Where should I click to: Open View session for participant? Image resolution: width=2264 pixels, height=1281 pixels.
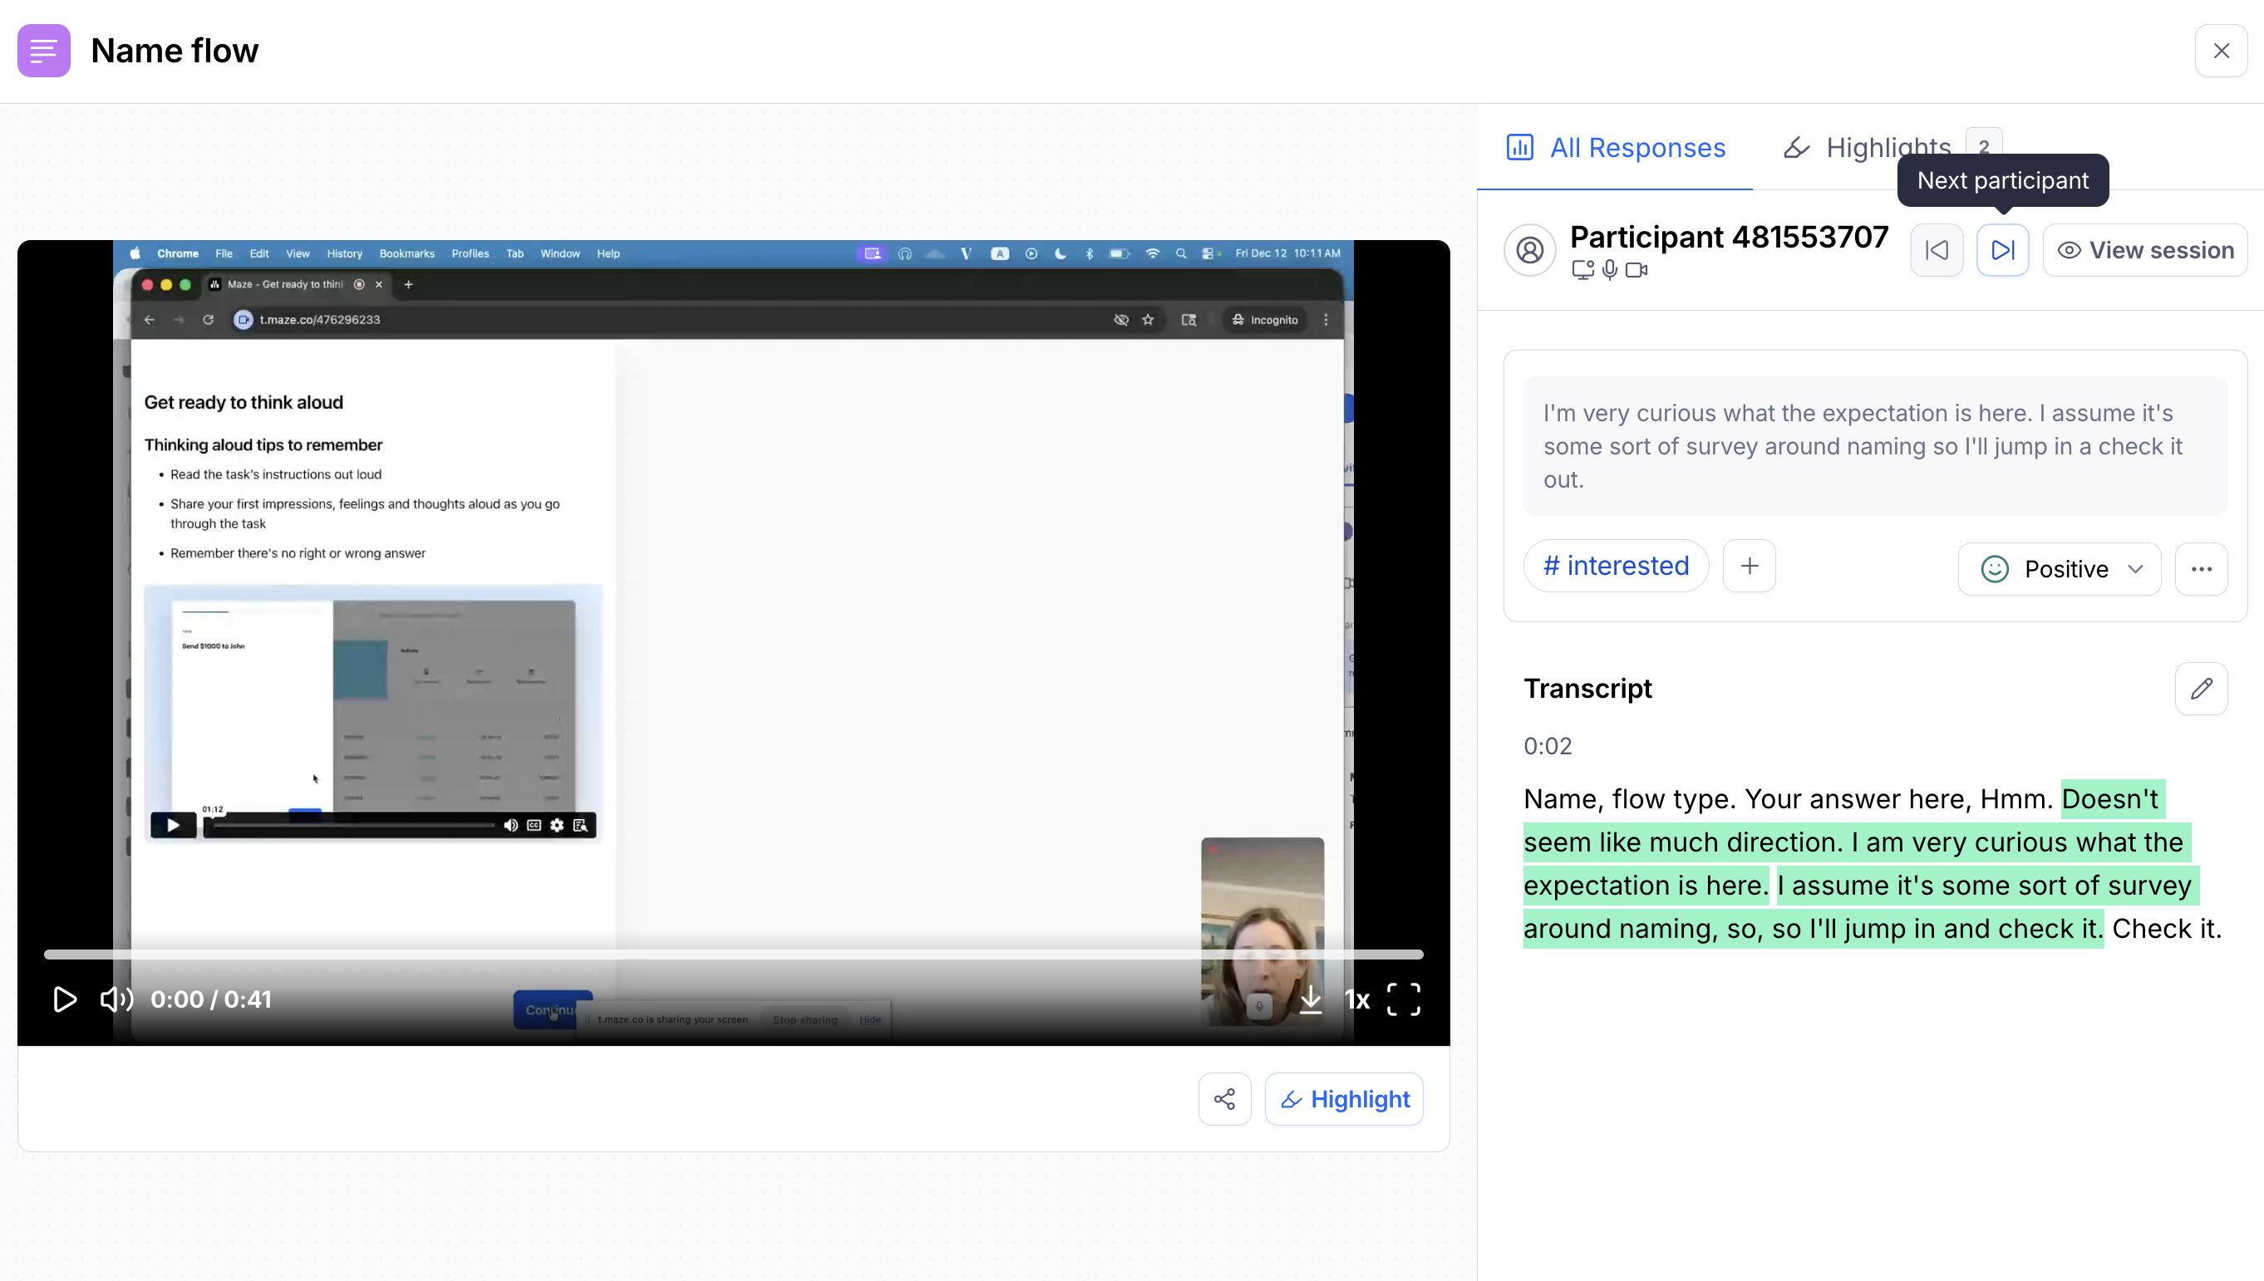tap(2145, 250)
